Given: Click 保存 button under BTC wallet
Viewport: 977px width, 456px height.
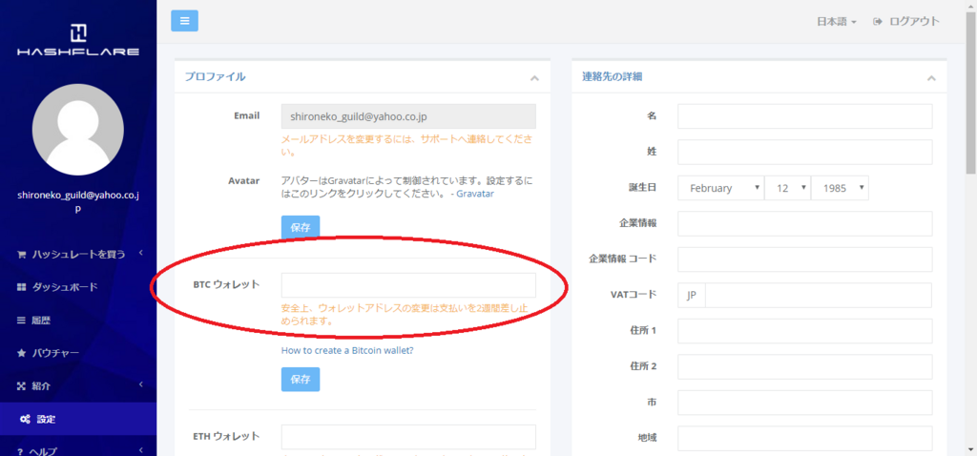Looking at the screenshot, I should [301, 380].
